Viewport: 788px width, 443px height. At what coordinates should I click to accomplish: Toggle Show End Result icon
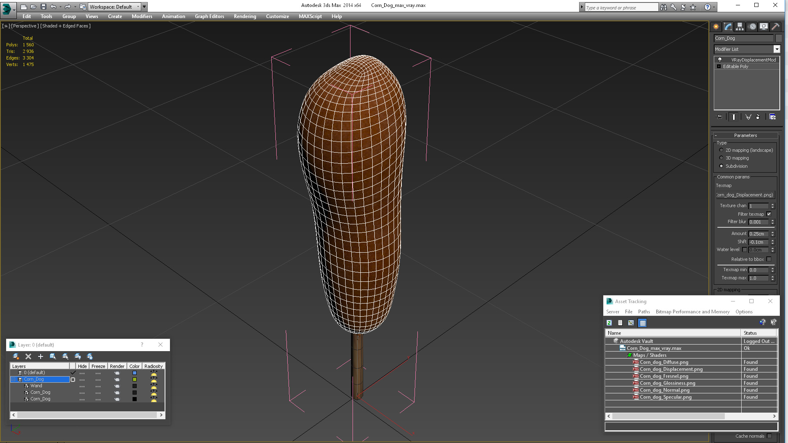[x=734, y=117]
